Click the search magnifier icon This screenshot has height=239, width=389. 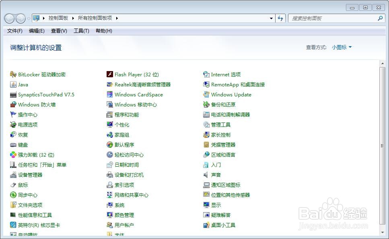(x=380, y=18)
